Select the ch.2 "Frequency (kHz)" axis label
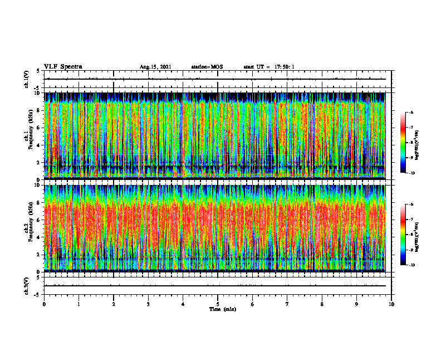 31,222
